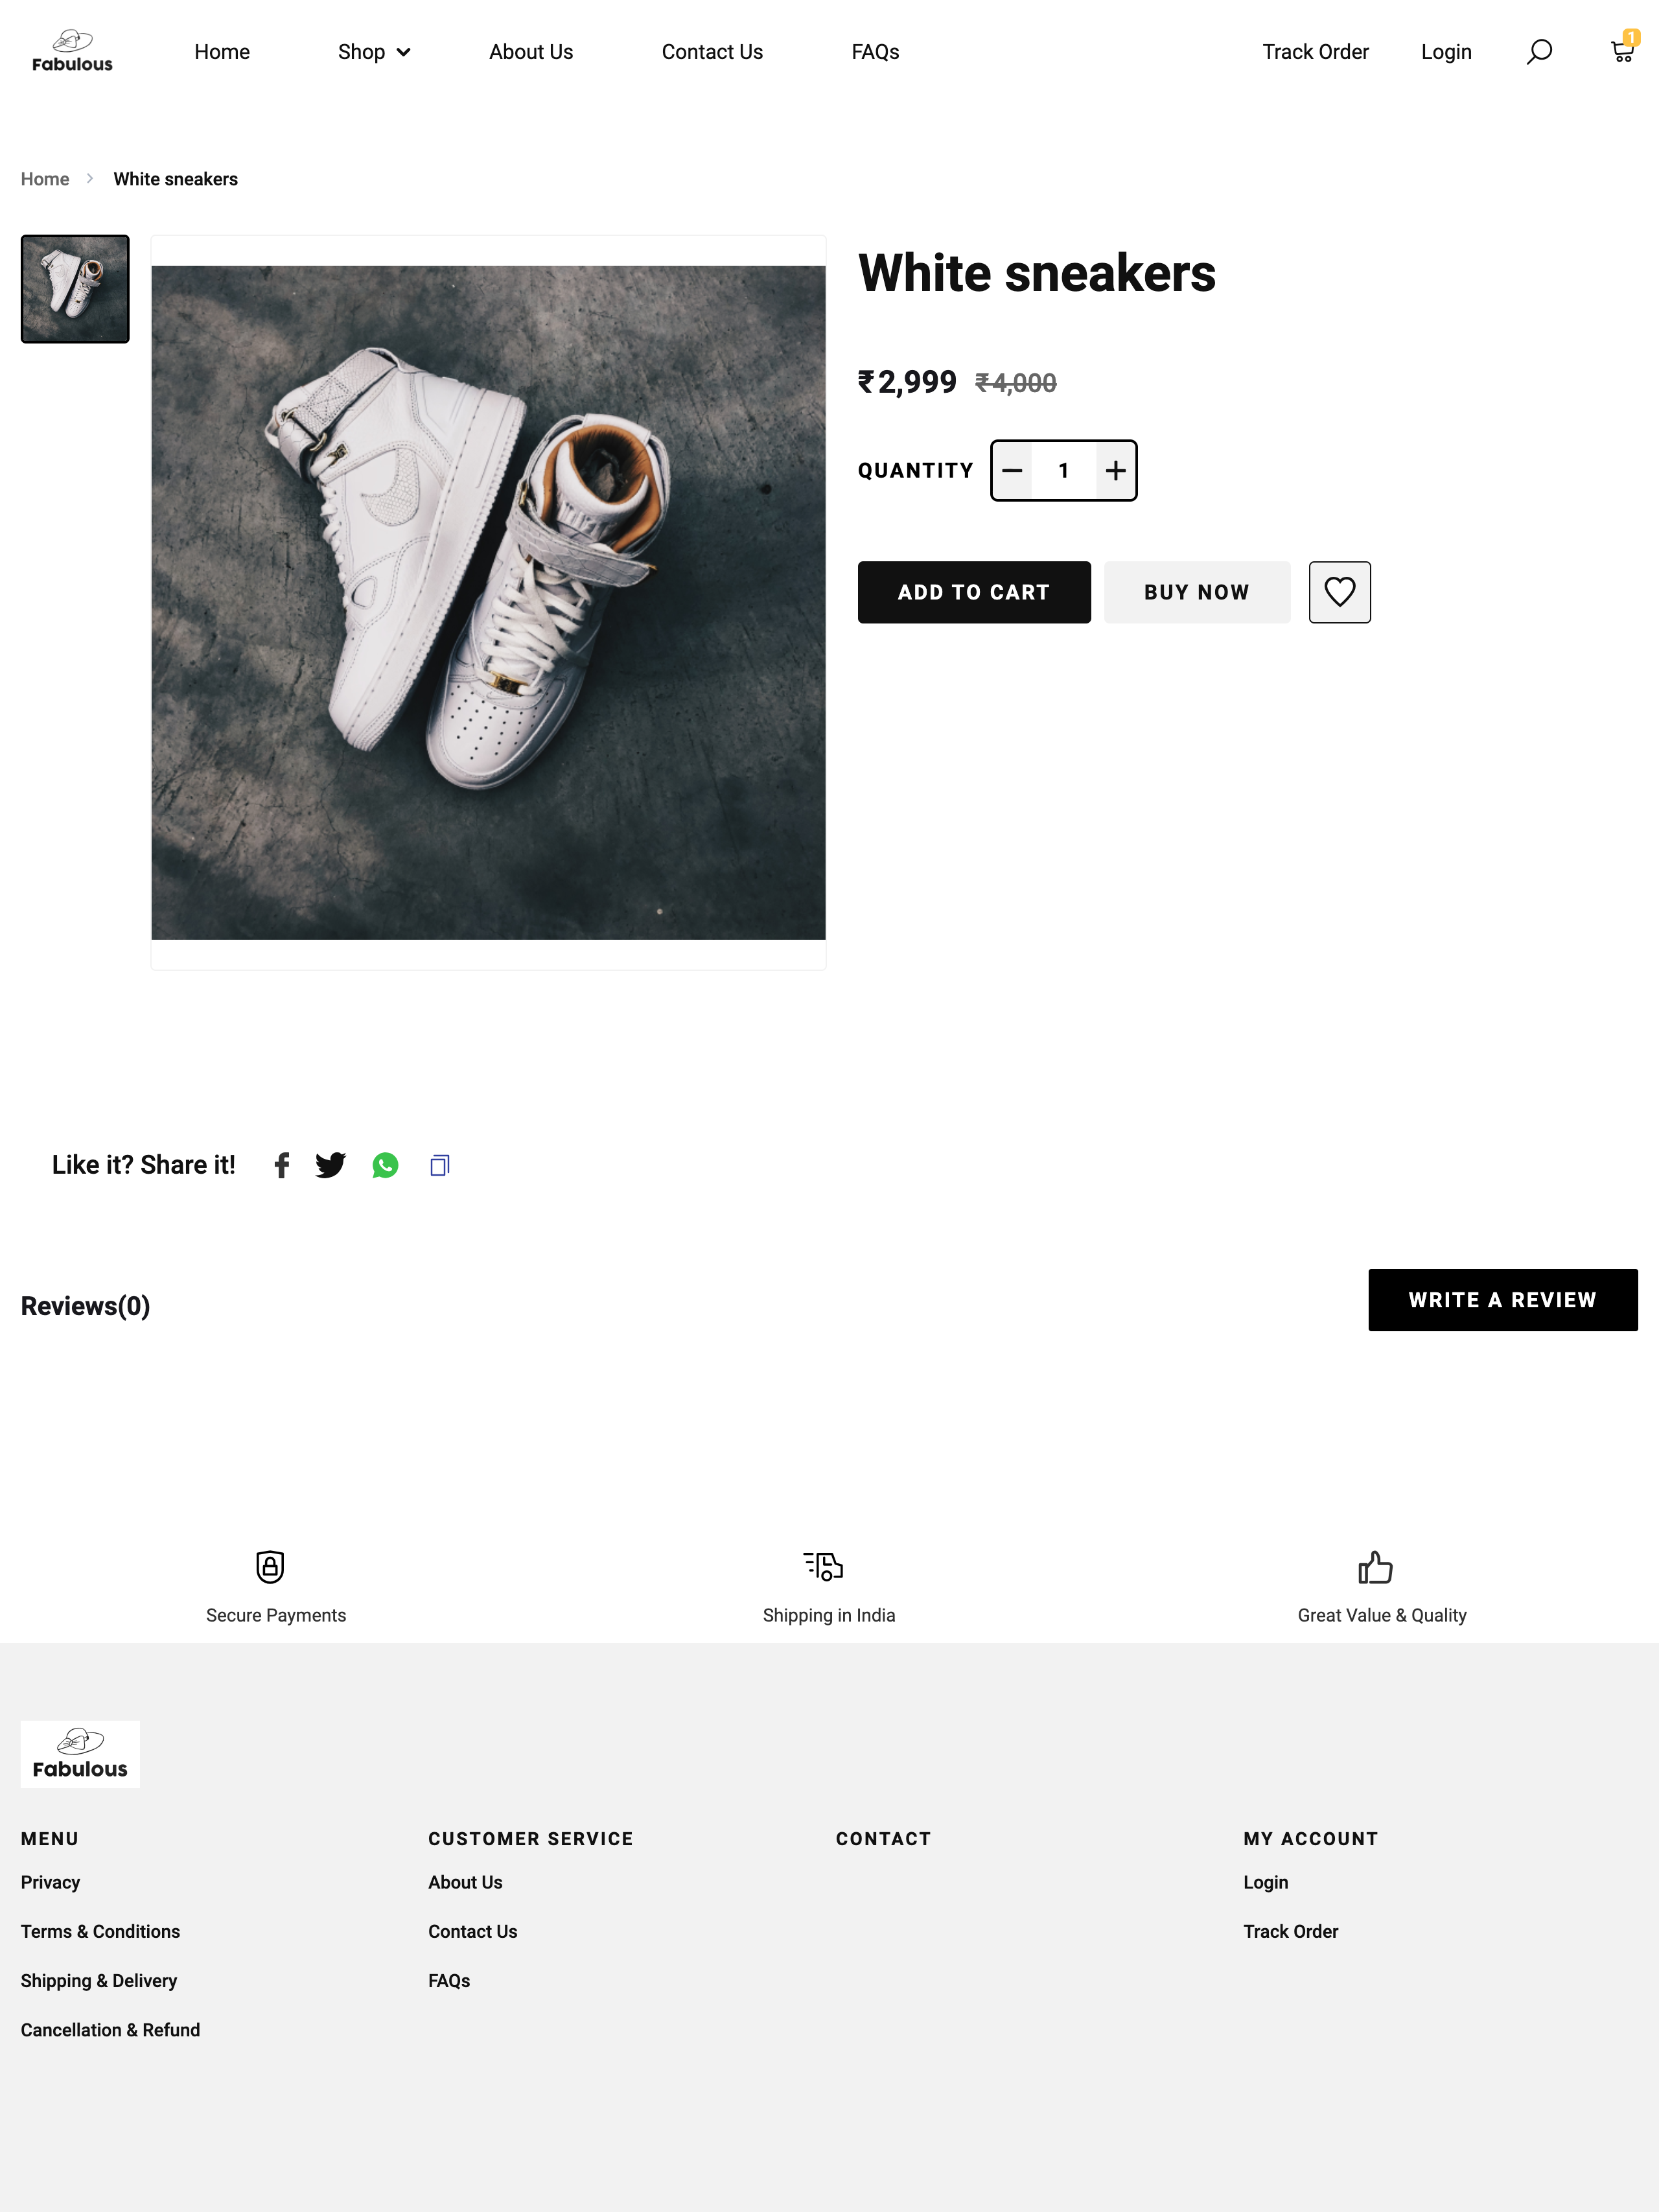Viewport: 1659px width, 2212px height.
Task: Expand the Shop dropdown menu
Action: 373,52
